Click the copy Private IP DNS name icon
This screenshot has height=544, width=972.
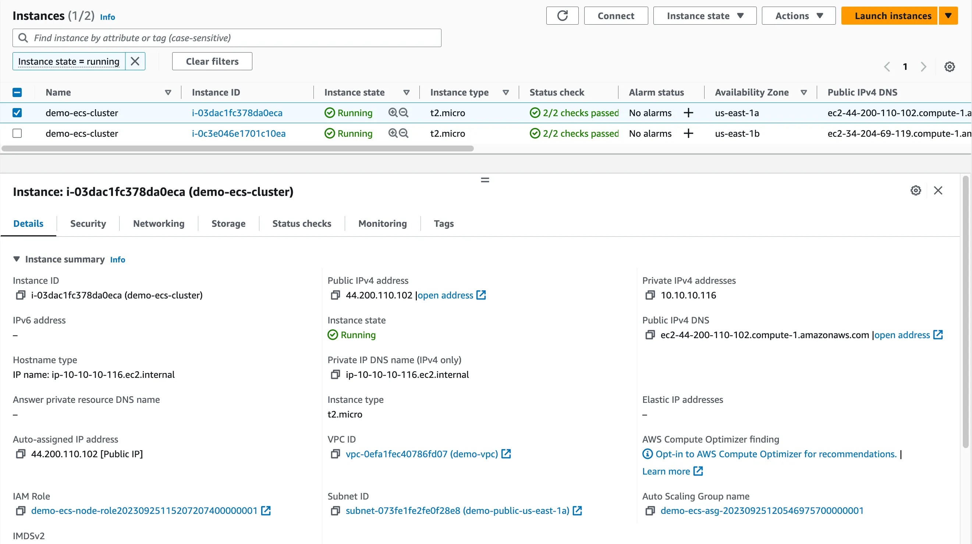[x=335, y=374]
